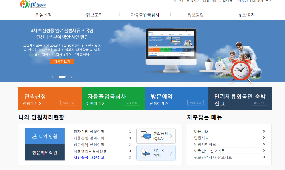Click chevron beside 방문예약 신청현황
Screen dimensions: 285x170
coord(130,145)
